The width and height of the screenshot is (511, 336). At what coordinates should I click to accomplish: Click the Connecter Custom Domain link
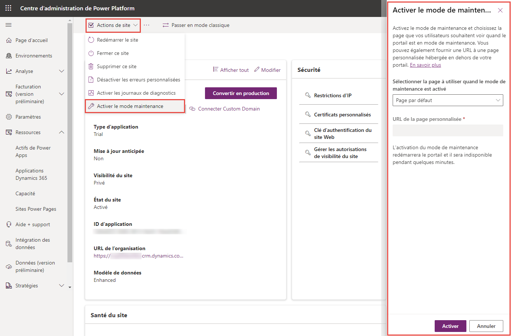(x=229, y=109)
